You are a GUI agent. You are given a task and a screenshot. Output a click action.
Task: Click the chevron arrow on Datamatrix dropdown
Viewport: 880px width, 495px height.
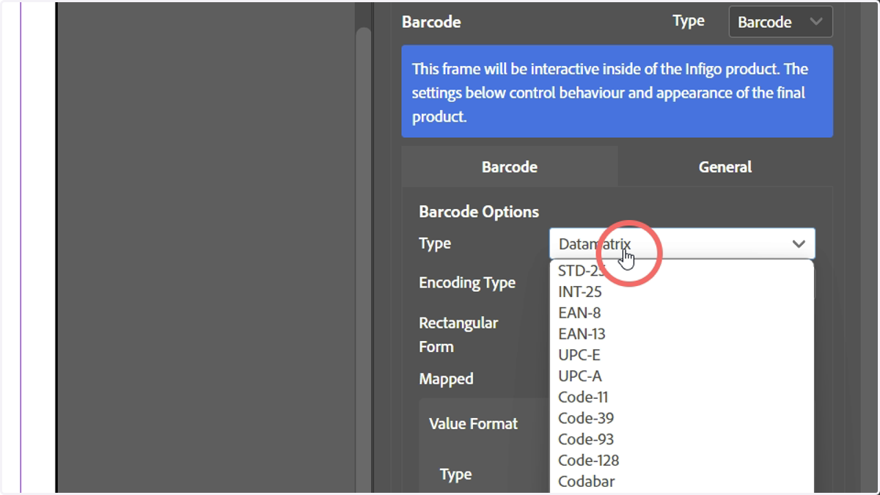point(799,244)
